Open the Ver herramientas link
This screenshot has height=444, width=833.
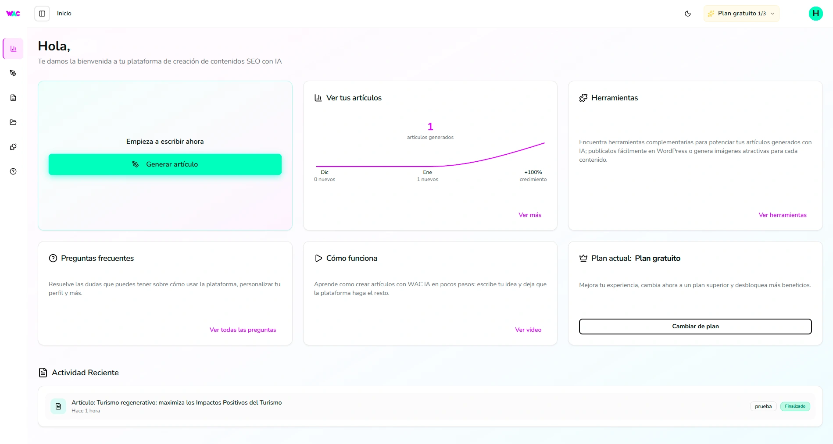tap(783, 215)
